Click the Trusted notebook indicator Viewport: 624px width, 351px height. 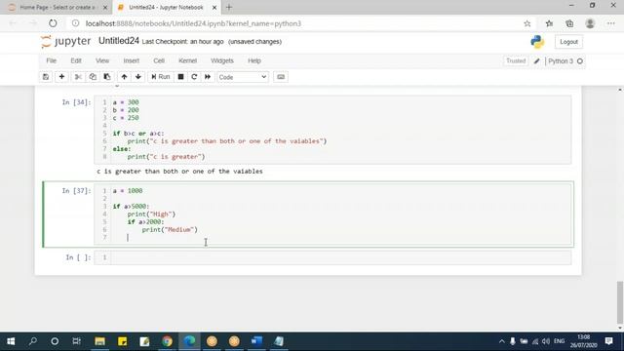516,60
